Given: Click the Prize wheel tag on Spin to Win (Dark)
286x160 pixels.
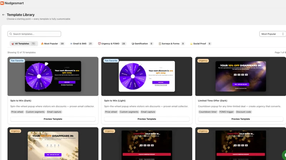Looking at the screenshot, I should pyautogui.click(x=17, y=112).
